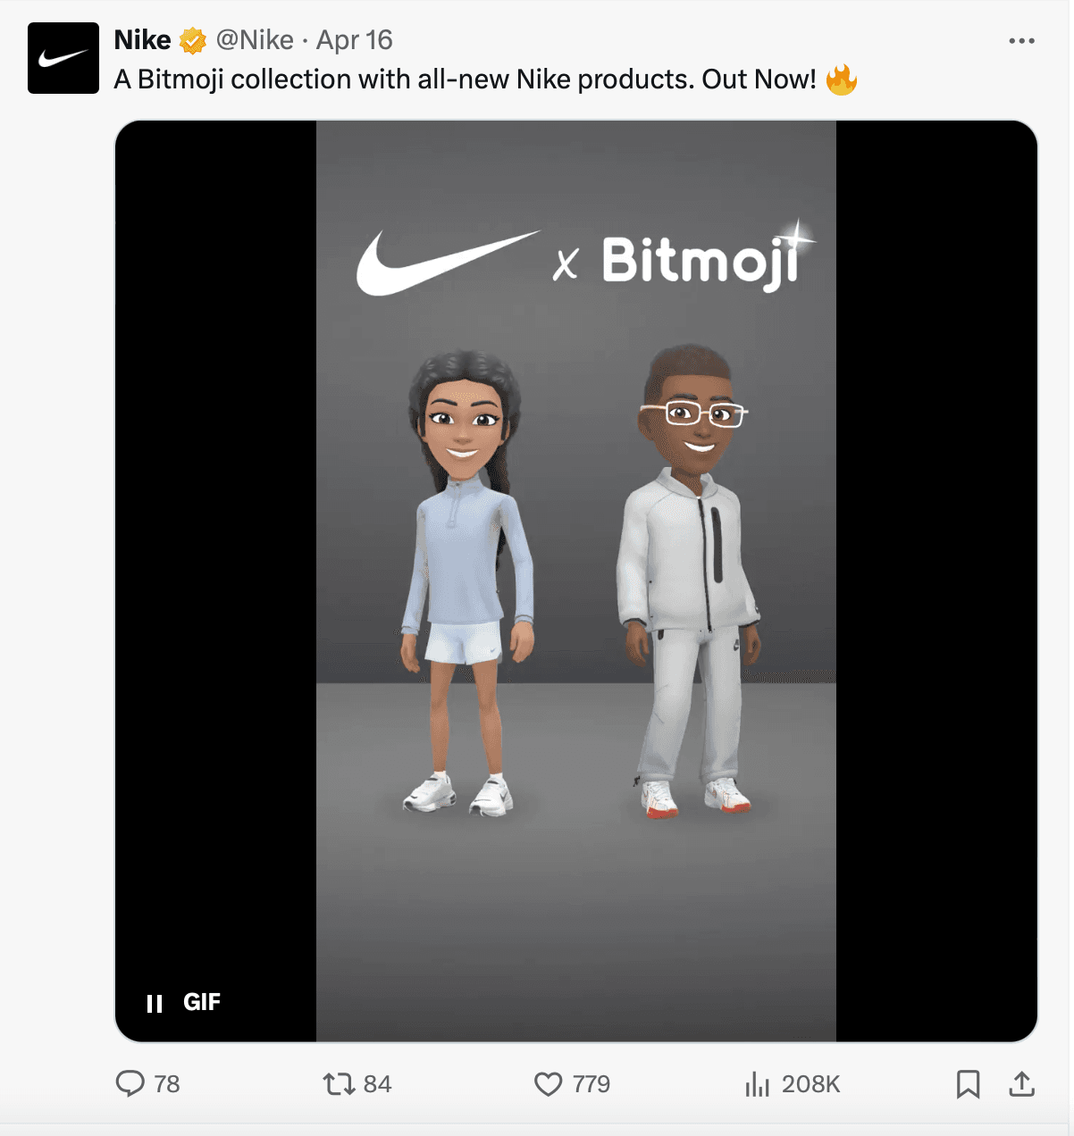
Task: Share the post using the upload icon
Action: [1024, 1084]
